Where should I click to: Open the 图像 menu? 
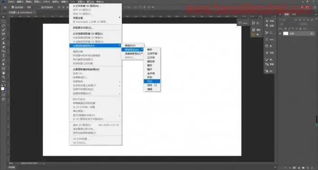tap(28, 2)
